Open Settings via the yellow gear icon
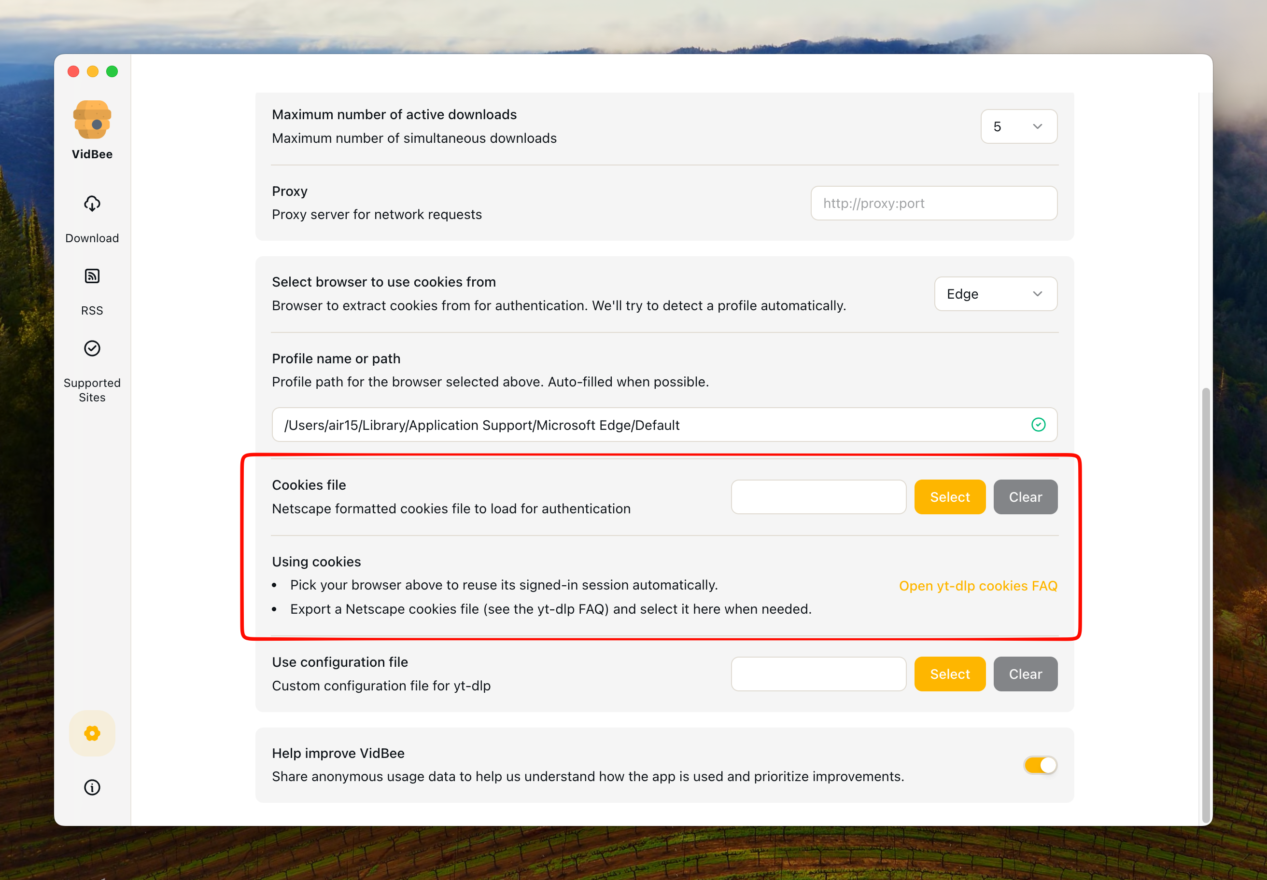 pos(92,733)
